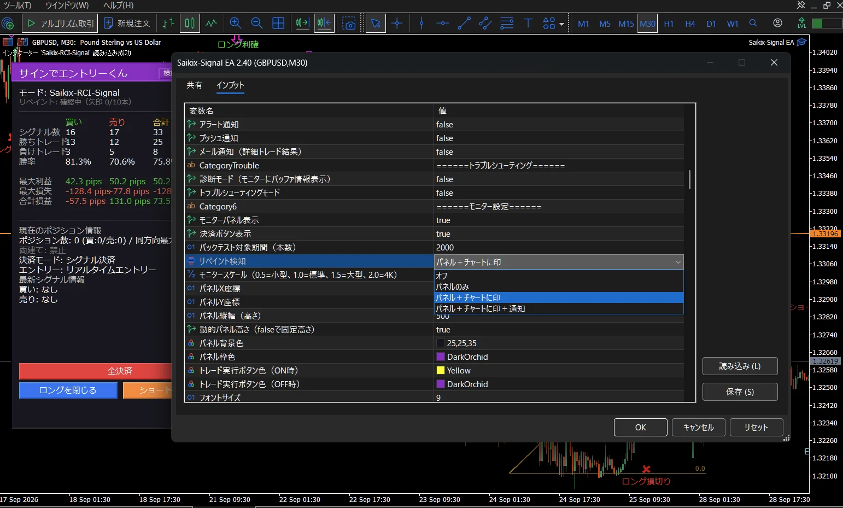This screenshot has height=508, width=843.
Task: Select the horizontal line drawing tool
Action: click(443, 24)
